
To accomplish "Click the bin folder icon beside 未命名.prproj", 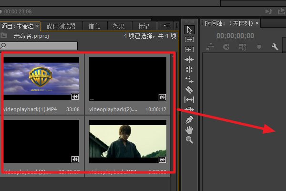I will [4, 35].
